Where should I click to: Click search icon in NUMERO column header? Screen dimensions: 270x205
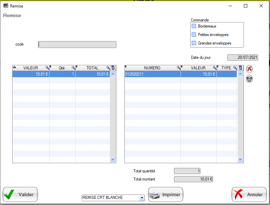178,68
